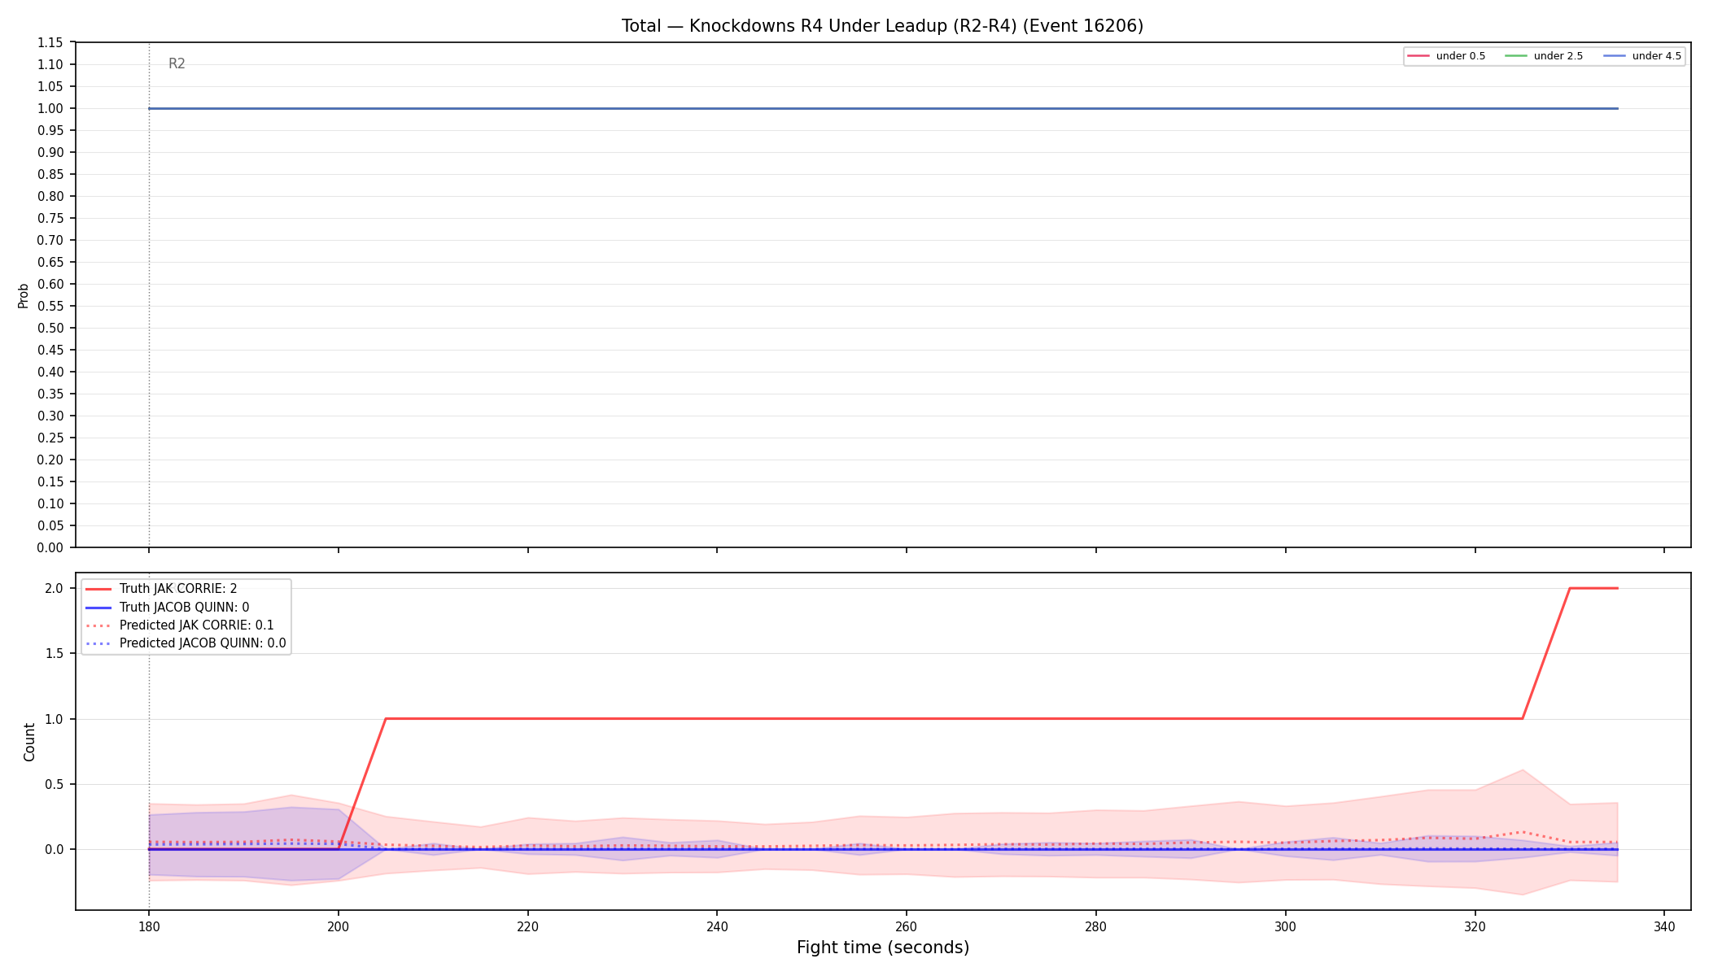This screenshot has width=1709, height=976.
Task: Click the 200 tick on time axis
Action: click(339, 926)
